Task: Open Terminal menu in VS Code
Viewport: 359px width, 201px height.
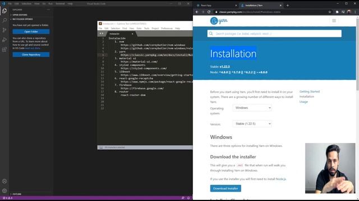Action: [x=60, y=4]
